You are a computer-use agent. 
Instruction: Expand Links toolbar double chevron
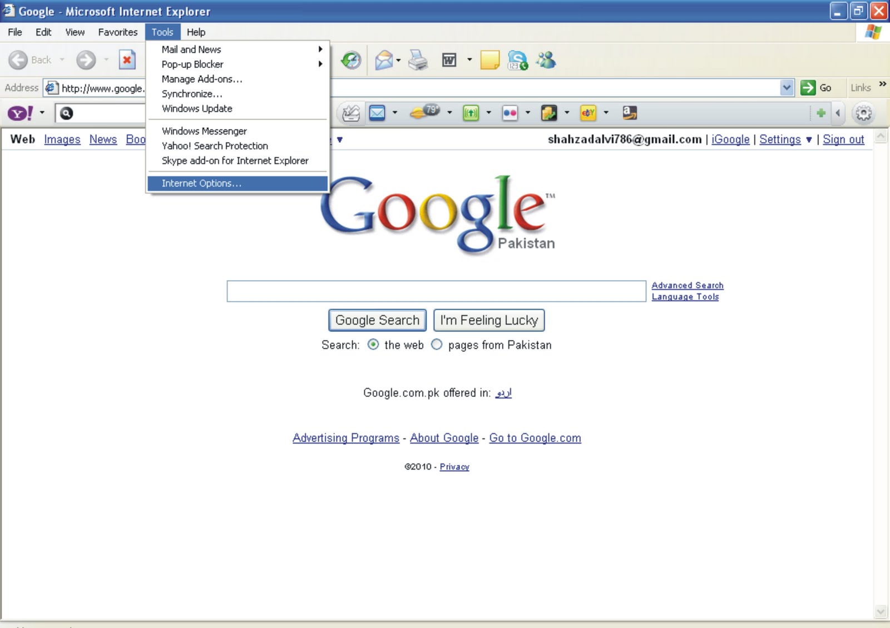pos(882,84)
